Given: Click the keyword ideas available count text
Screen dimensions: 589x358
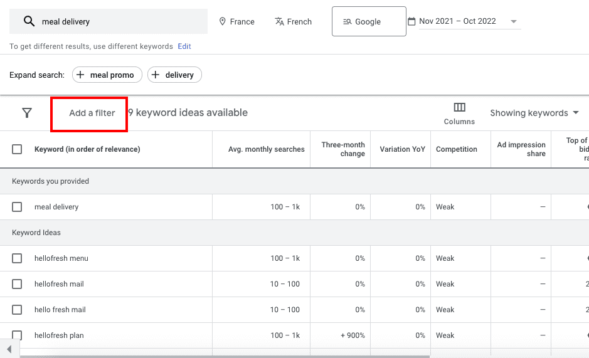Looking at the screenshot, I should (x=188, y=113).
